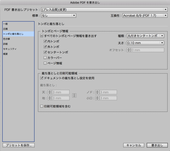Click the 書き出し export button
This screenshot has height=151, width=170.
(157, 145)
